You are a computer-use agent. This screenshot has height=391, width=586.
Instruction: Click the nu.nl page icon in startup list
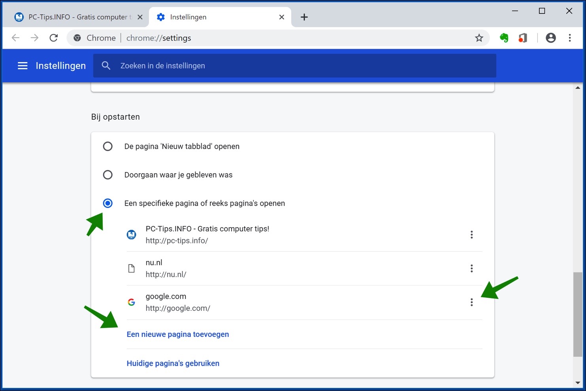point(132,268)
